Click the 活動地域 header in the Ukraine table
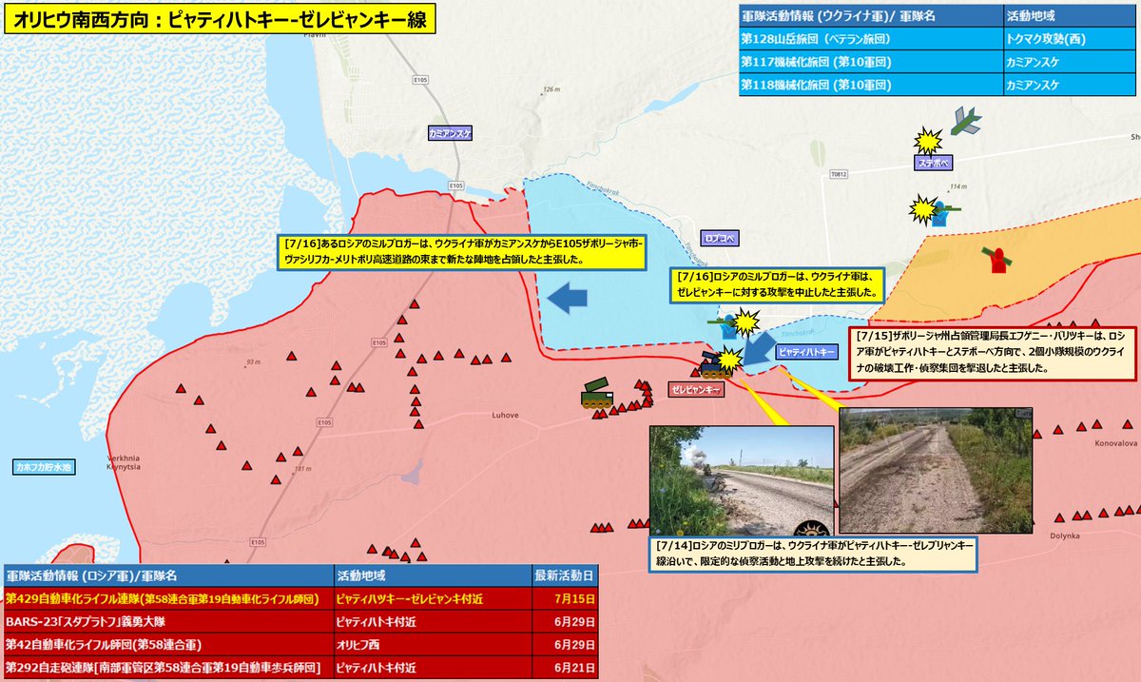Image resolution: width=1141 pixels, height=682 pixels. pyautogui.click(x=1071, y=17)
